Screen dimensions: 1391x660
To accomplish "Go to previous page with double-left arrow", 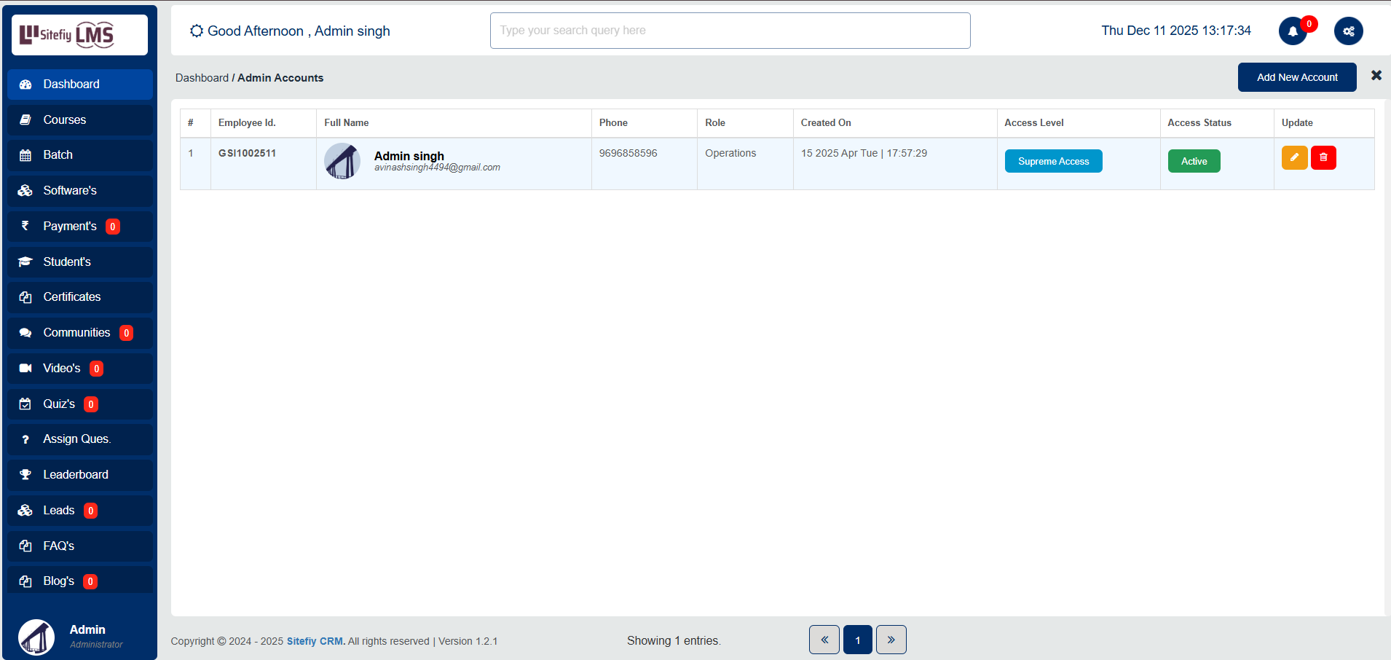I will point(824,640).
